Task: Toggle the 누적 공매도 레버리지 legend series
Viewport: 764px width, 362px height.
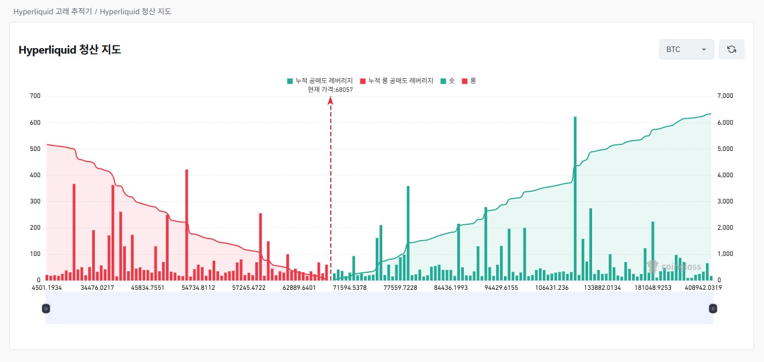Action: [x=319, y=81]
